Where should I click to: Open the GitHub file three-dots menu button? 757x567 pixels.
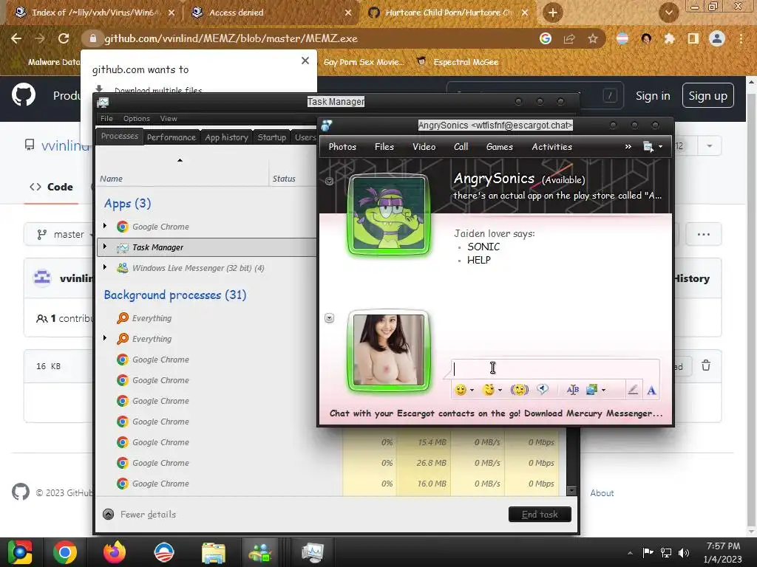pos(704,234)
